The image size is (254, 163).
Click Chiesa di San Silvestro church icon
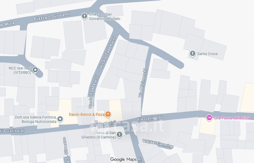(119, 135)
